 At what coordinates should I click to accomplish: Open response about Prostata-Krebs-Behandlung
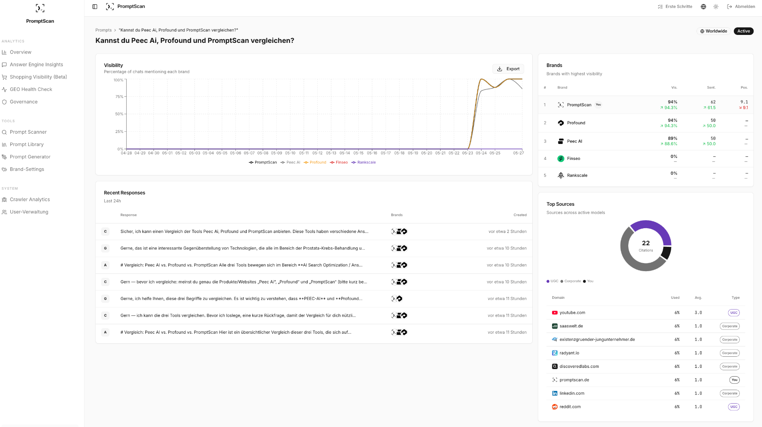click(x=314, y=248)
